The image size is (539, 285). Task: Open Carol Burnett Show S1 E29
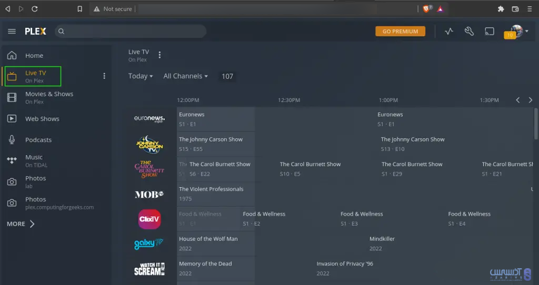(x=429, y=169)
